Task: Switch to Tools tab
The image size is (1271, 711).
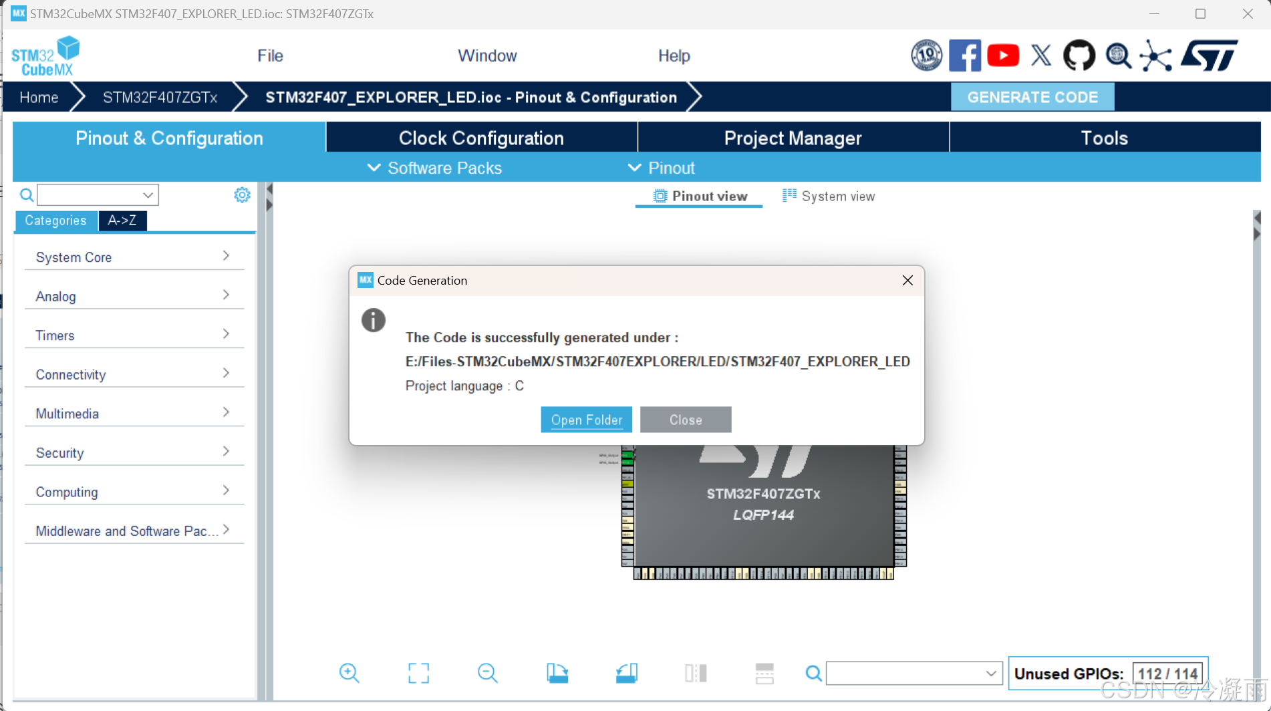Action: click(x=1105, y=138)
